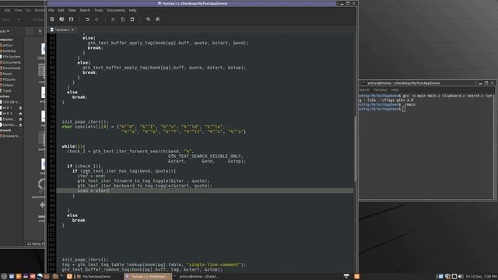Open the Places dropdown in file manager sidebar
Image resolution: width=498 pixels, height=280 pixels.
5,31
